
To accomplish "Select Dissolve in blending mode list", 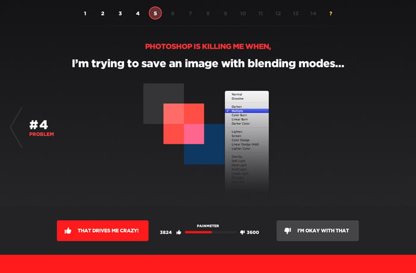I will 238,99.
